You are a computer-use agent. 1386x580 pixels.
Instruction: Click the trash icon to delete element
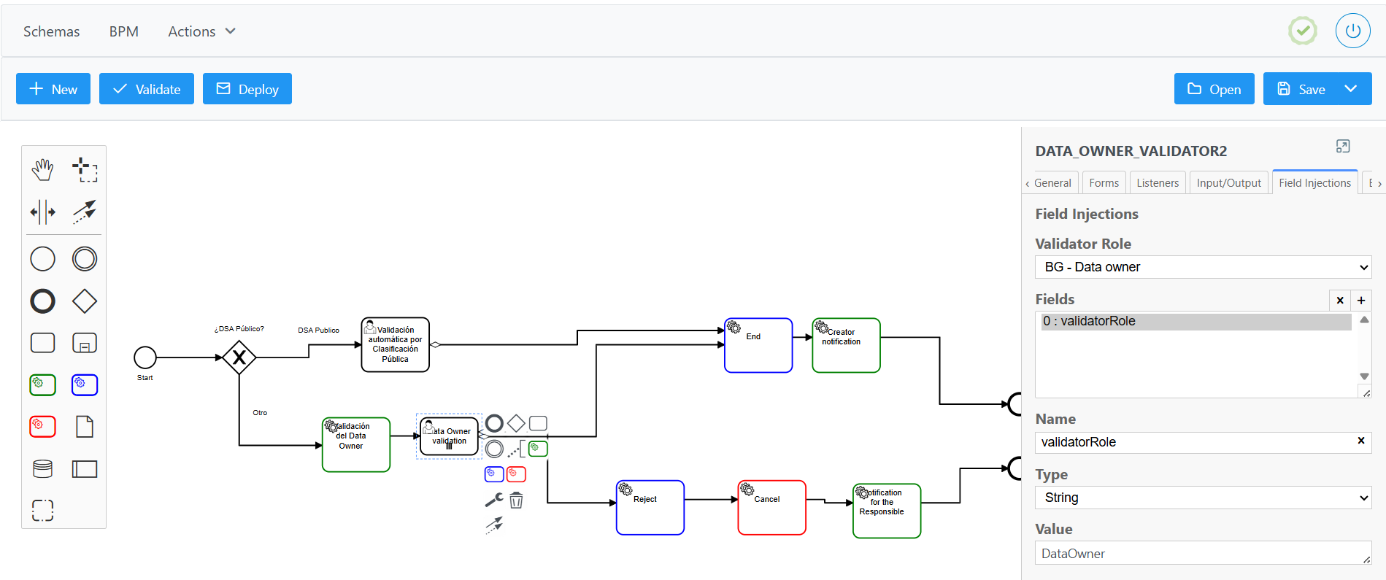click(x=516, y=500)
